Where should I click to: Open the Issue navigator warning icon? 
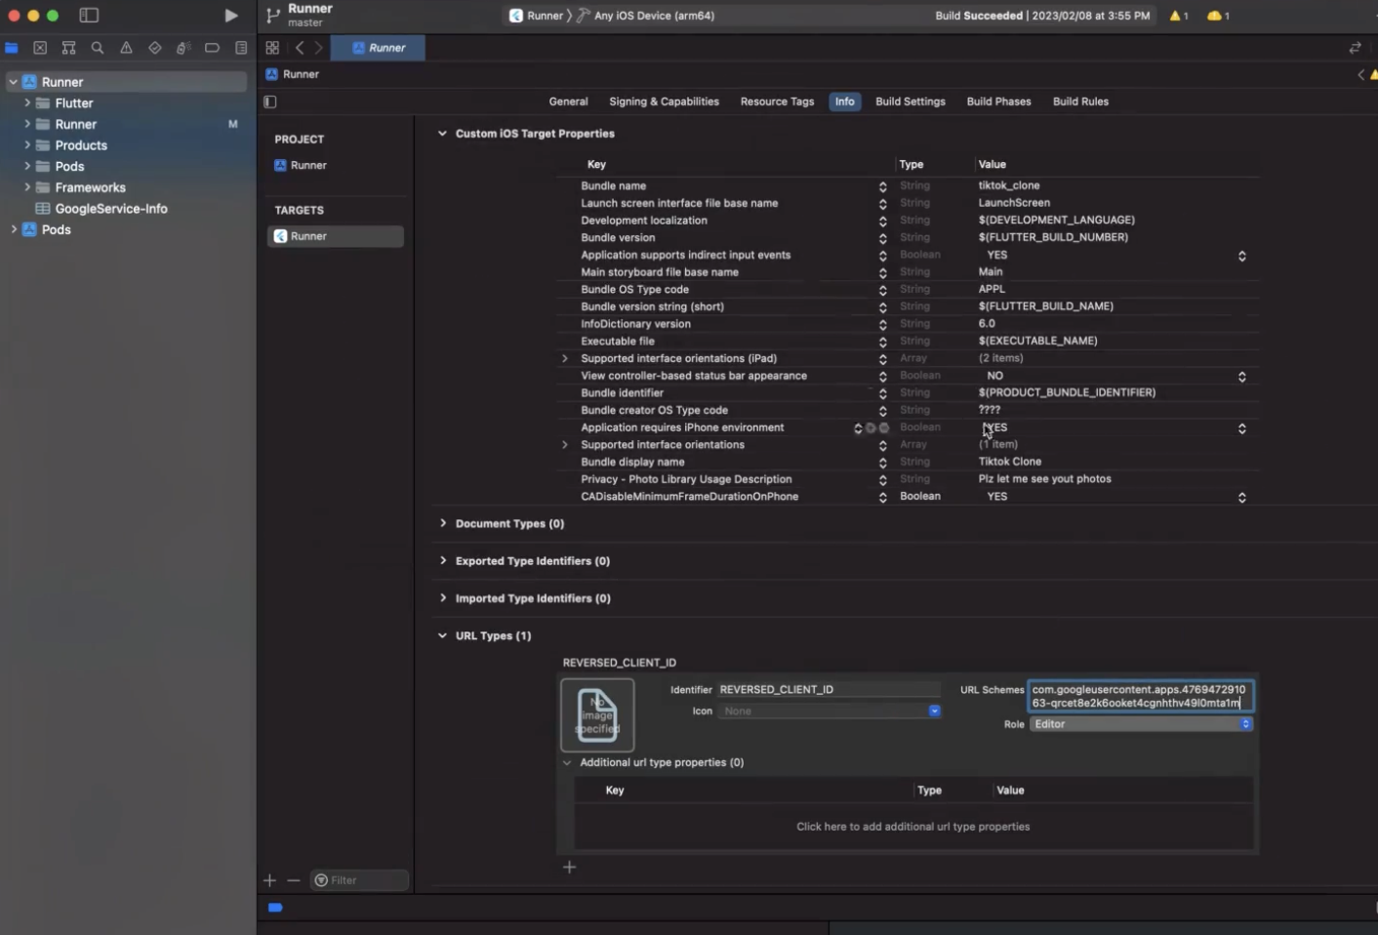pos(126,48)
